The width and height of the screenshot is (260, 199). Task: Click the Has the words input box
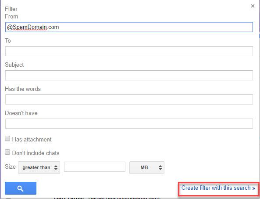tap(129, 99)
